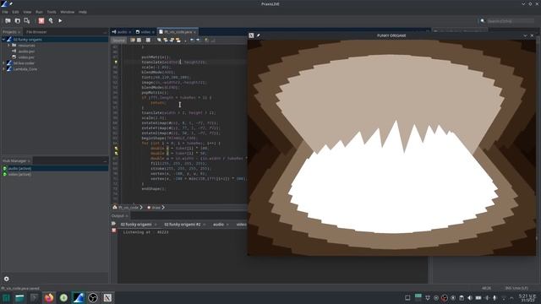Click the find selection icon in editor toolbar
The width and height of the screenshot is (541, 304).
pos(159,41)
